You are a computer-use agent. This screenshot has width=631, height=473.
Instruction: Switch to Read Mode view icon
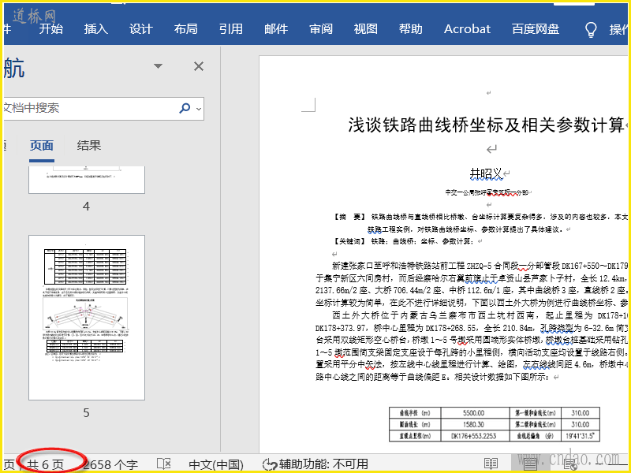coord(491,464)
